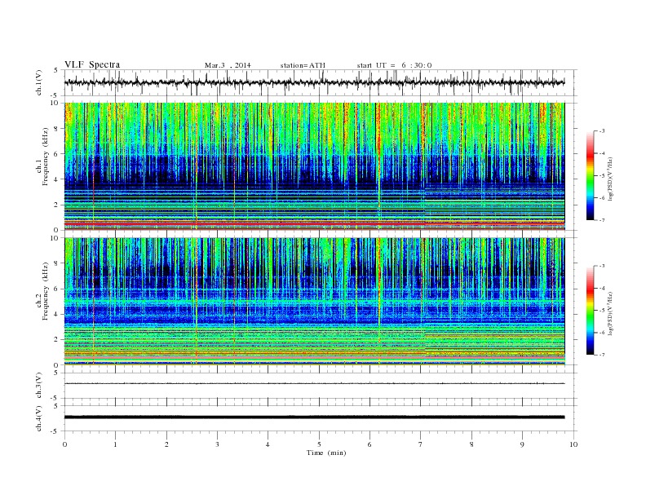This screenshot has height=499, width=646.
Task: Click the 'ch.2 Frequency (kHz)' axis label
Action: coord(42,292)
